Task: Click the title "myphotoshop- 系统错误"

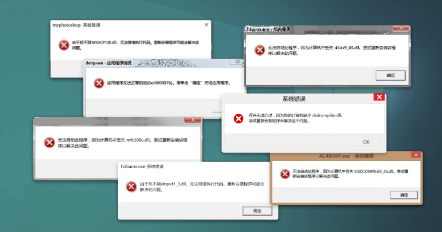Action: (76, 25)
